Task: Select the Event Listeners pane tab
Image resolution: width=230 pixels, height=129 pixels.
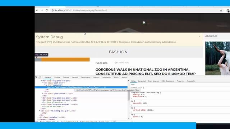Action: [153, 81]
